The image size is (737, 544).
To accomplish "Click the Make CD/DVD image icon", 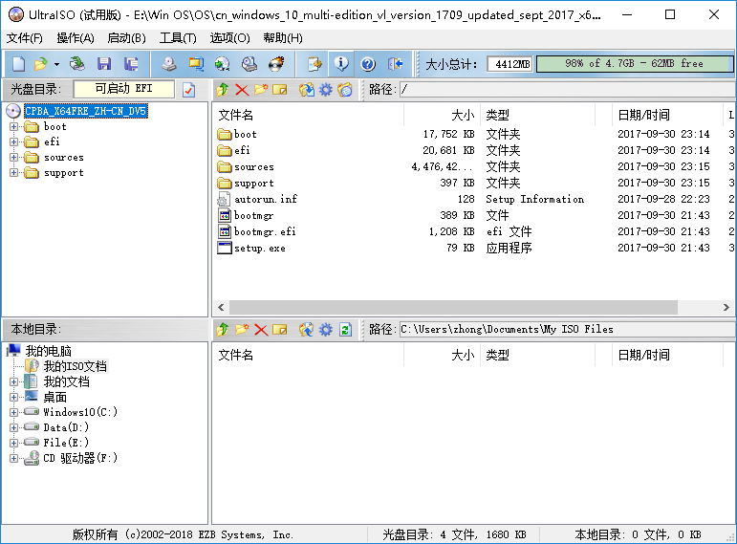I will coord(169,63).
